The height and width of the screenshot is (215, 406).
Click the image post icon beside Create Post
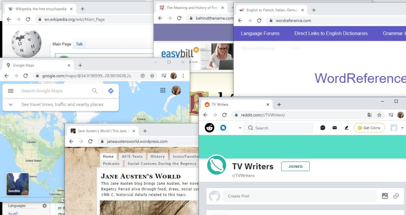click(385, 196)
